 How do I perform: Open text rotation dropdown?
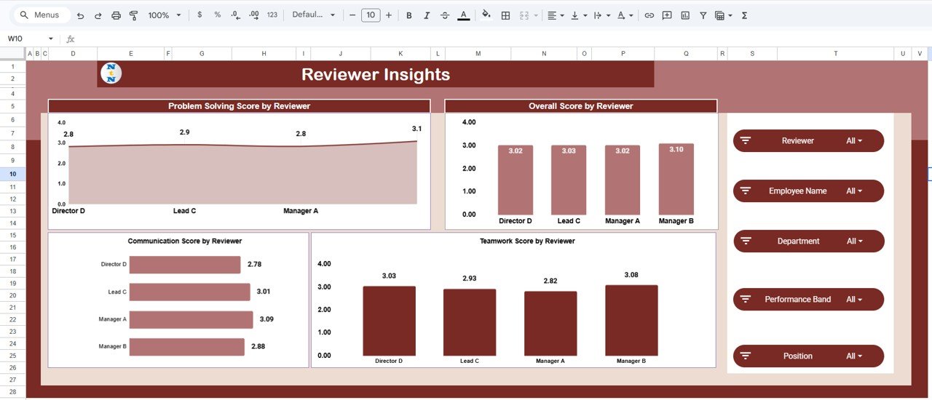(x=624, y=15)
